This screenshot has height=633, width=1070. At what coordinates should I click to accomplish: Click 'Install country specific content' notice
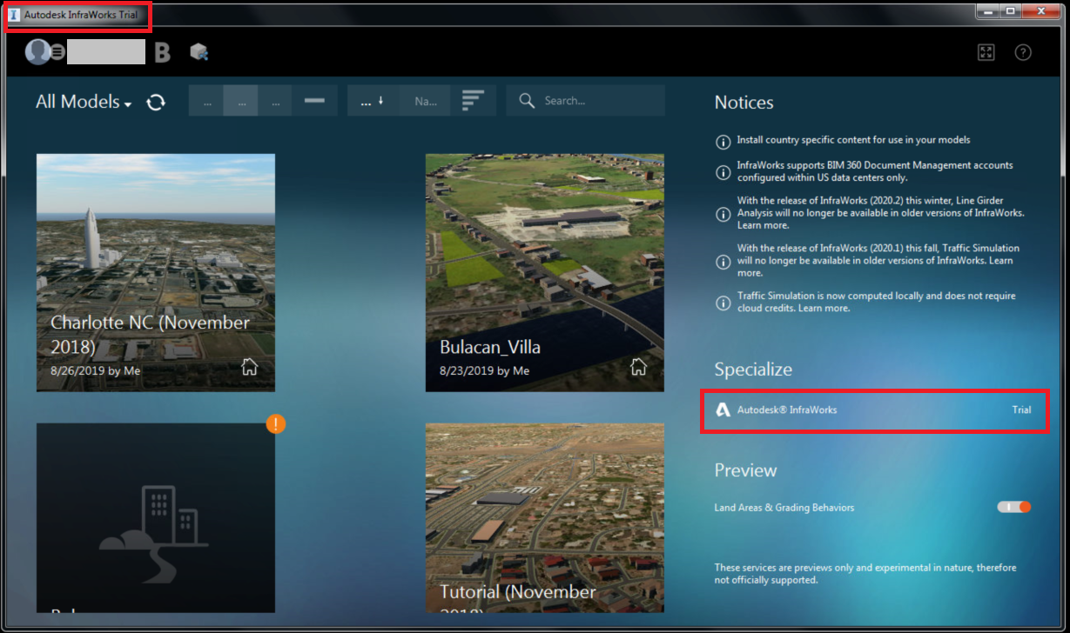[853, 139]
